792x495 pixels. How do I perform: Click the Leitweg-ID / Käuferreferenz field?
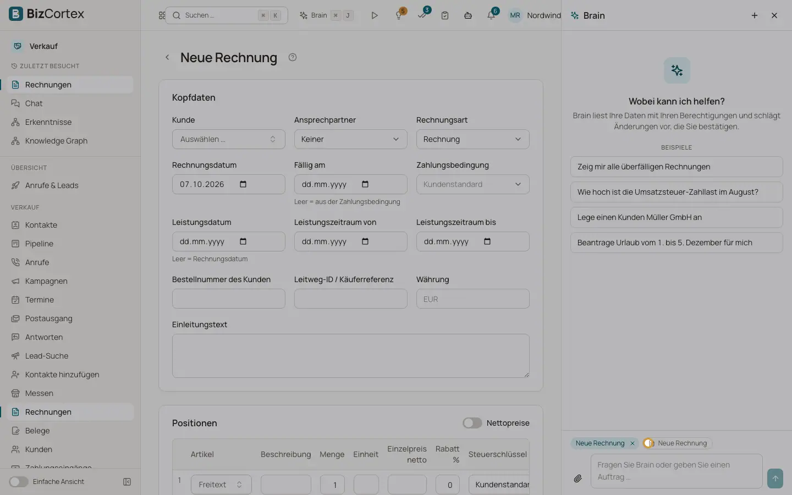[x=351, y=299]
